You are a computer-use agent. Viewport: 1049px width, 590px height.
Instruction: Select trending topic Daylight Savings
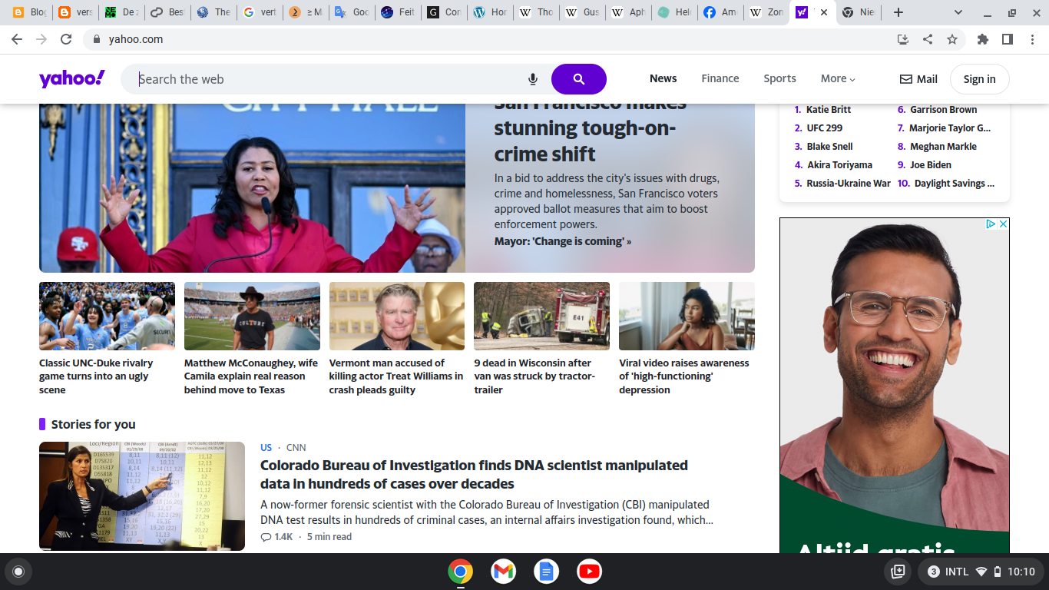point(955,184)
